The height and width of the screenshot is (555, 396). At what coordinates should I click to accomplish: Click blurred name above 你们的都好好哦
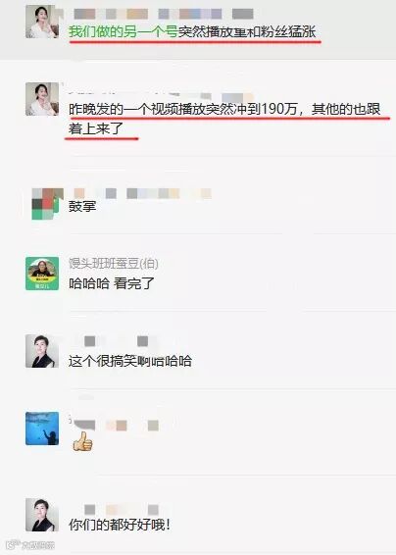(121, 510)
